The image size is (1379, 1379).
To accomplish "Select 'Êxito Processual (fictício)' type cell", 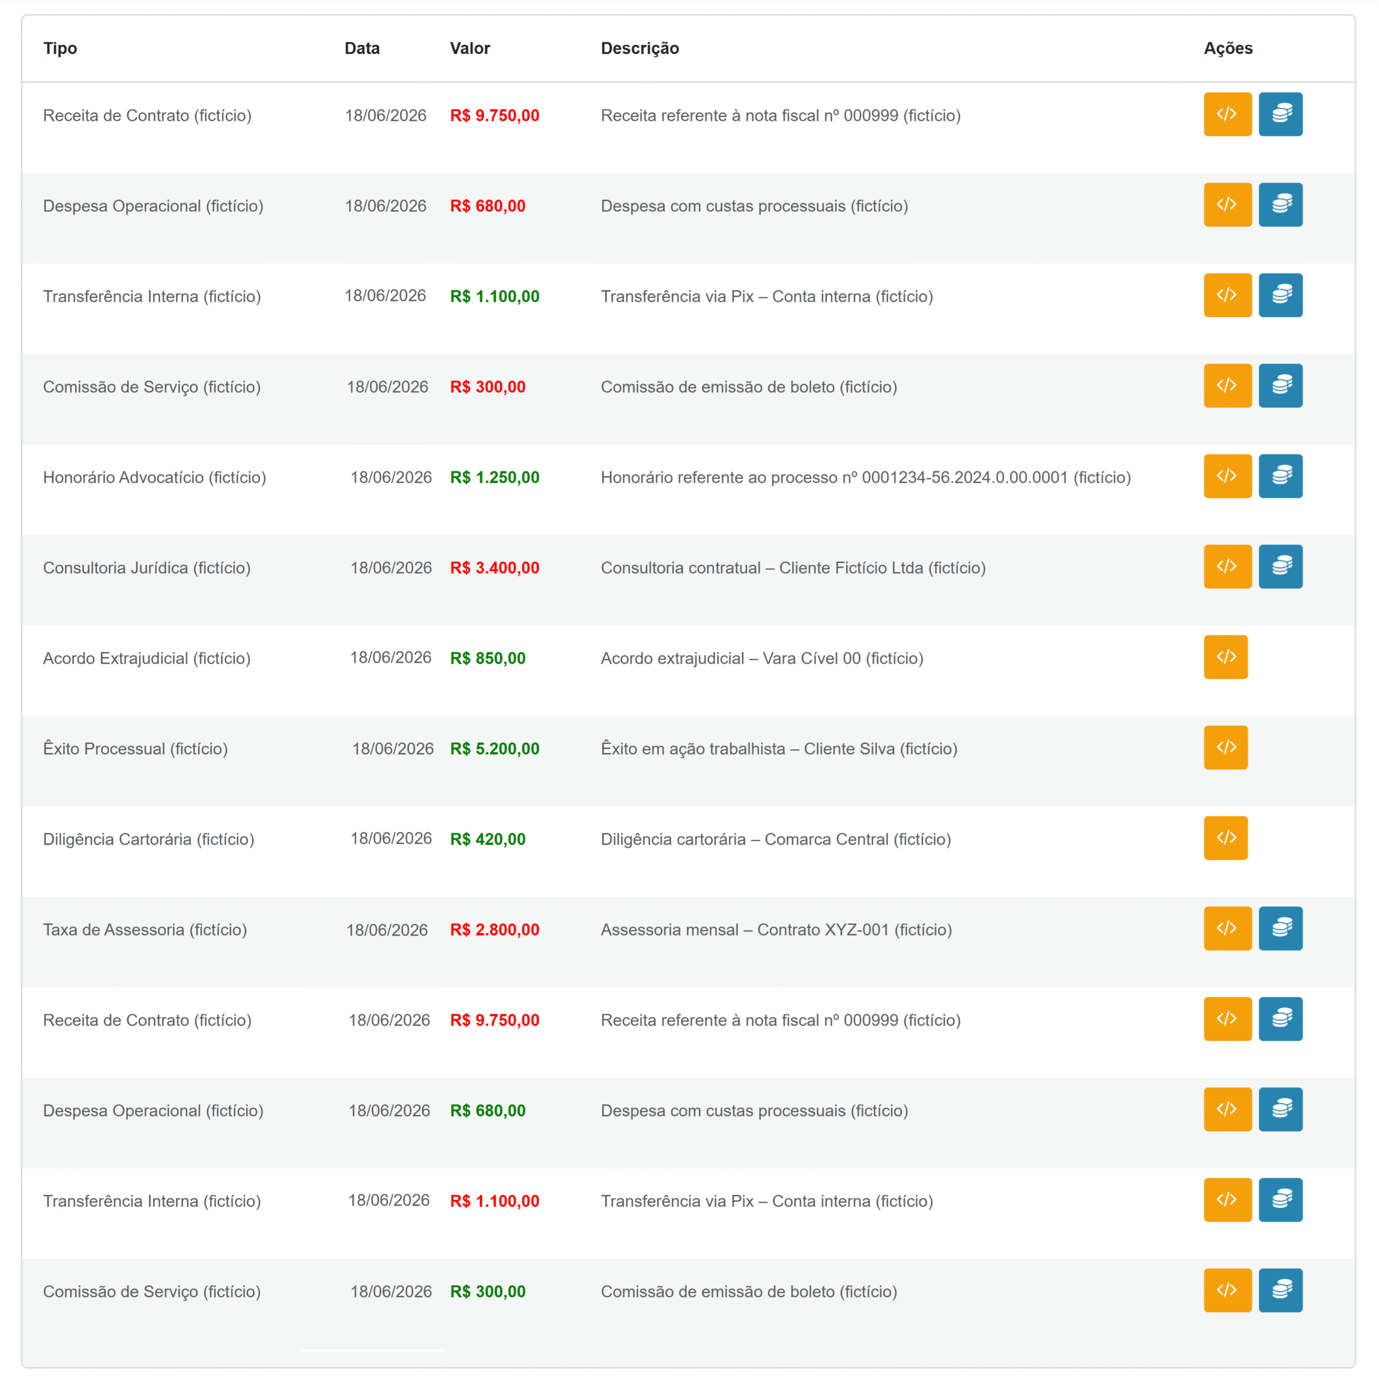I will 135,749.
